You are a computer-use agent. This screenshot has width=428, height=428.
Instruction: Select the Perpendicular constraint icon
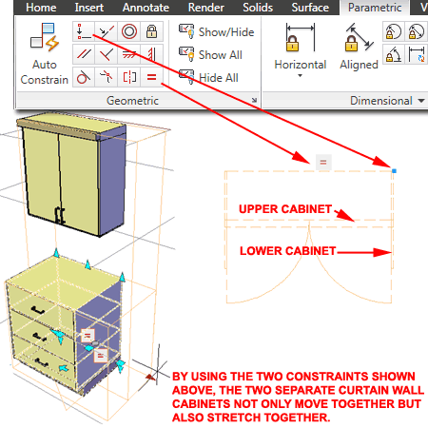click(107, 54)
